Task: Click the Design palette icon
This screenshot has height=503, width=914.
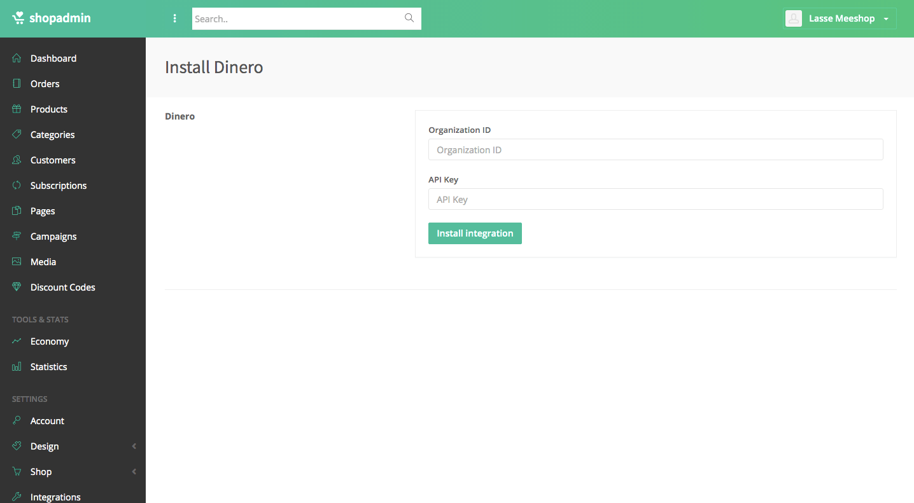Action: (x=17, y=446)
